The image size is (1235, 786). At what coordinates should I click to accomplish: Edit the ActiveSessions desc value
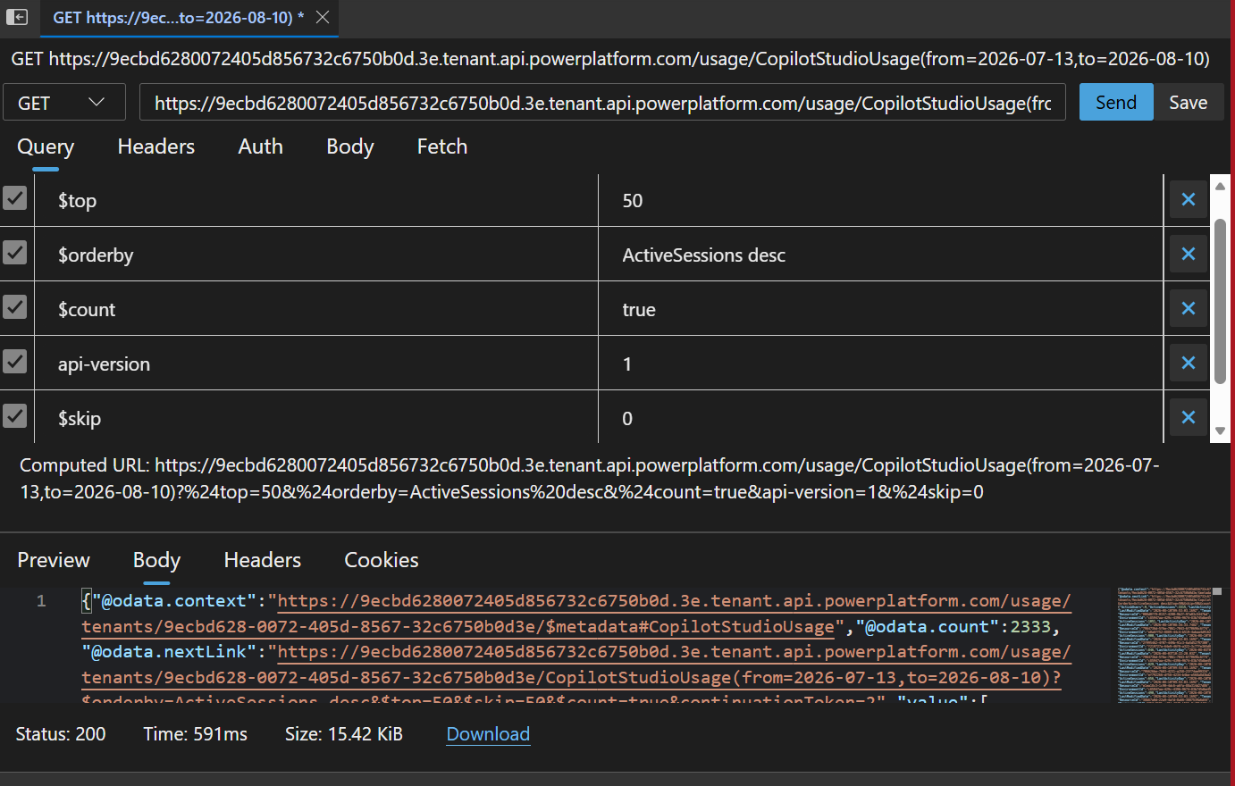pyautogui.click(x=881, y=255)
